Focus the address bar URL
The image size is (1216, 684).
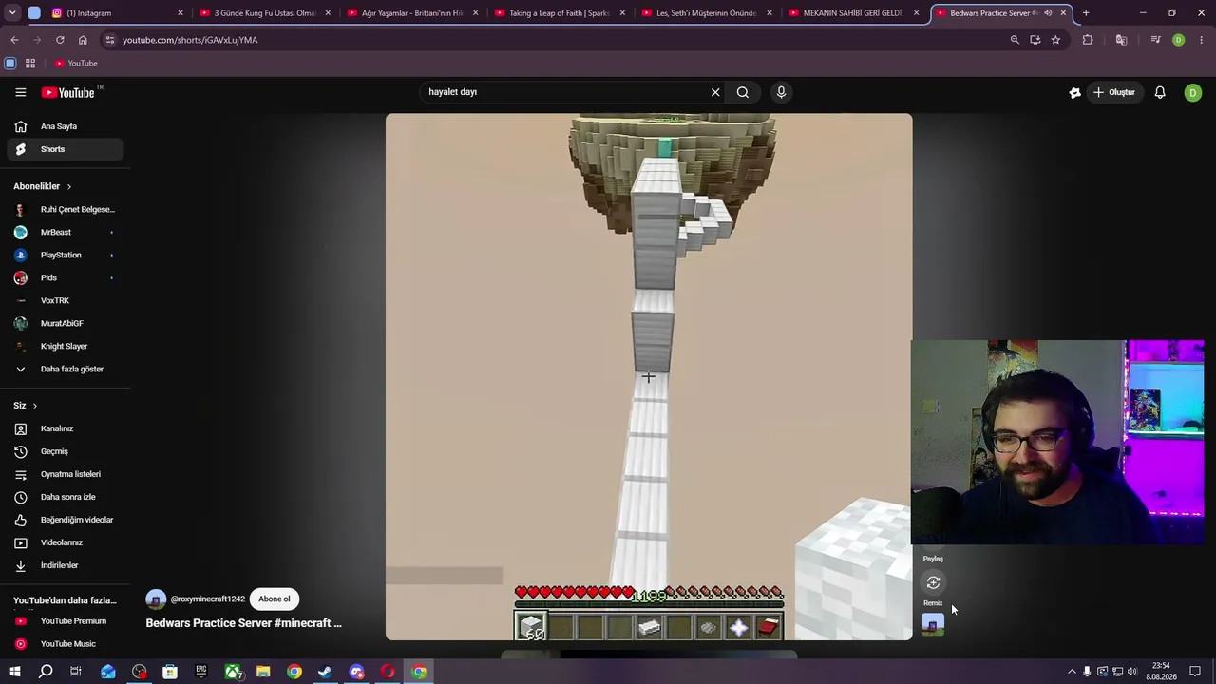click(190, 40)
